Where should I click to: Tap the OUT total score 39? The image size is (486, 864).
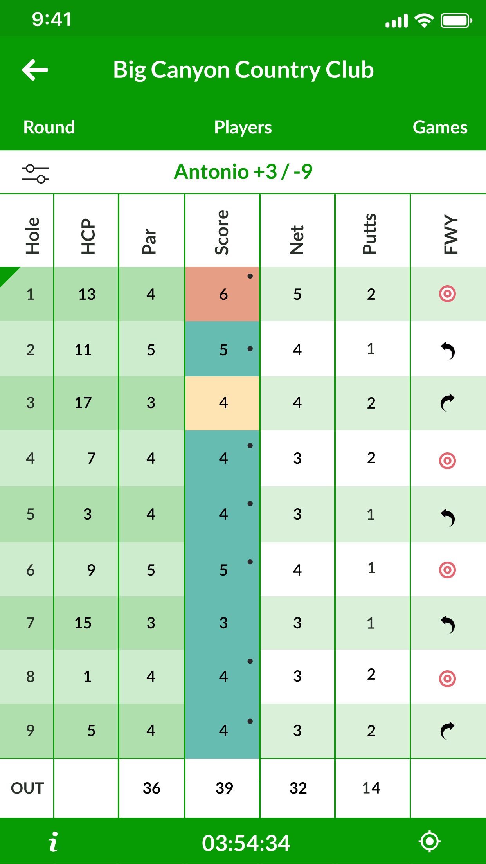pyautogui.click(x=224, y=788)
